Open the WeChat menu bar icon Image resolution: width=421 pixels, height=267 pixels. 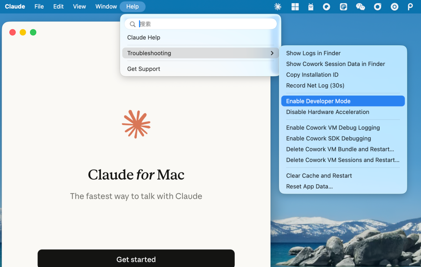click(x=360, y=7)
